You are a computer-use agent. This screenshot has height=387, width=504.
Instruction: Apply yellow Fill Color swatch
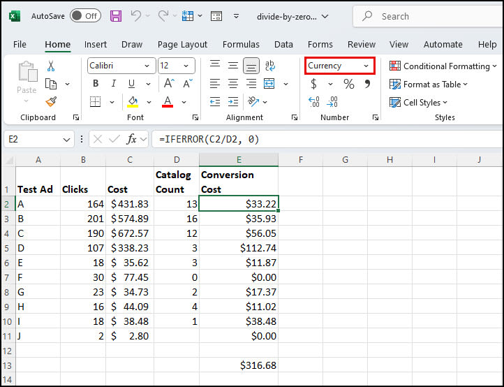click(x=133, y=102)
